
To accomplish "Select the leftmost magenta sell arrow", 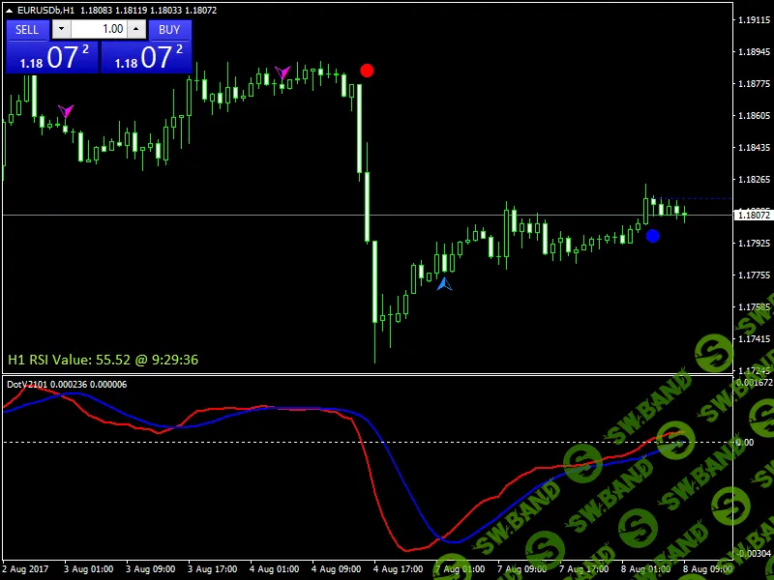I will click(x=65, y=112).
